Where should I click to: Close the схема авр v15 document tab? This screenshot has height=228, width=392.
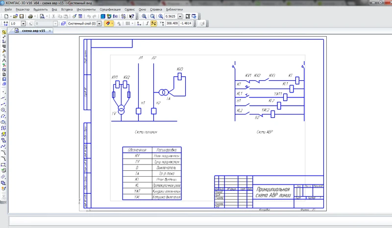coord(49,30)
